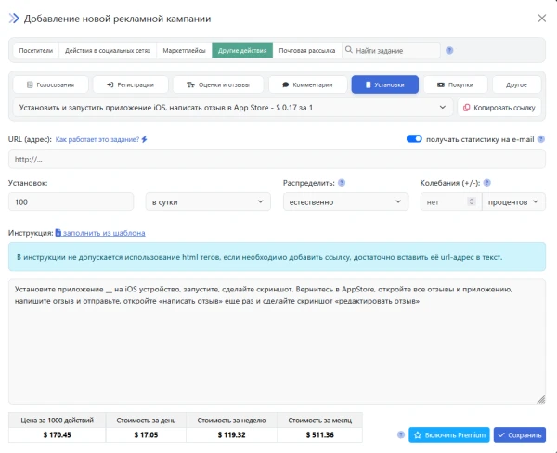Click help icon beside e-mail statistics toggle
This screenshot has height=453, width=557.
click(541, 139)
